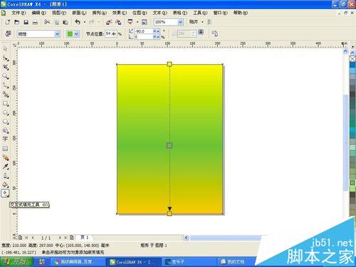This screenshot has width=356, height=267.
Task: Open the 我的文档 taskbar window
Action: pyautogui.click(x=236, y=262)
